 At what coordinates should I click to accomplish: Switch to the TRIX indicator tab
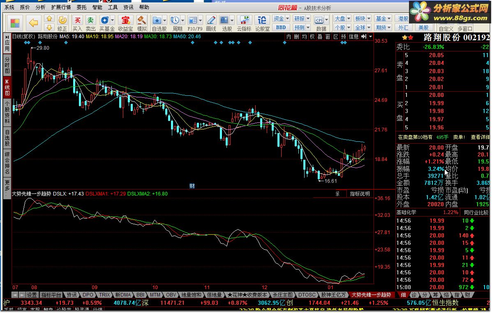tap(104, 295)
